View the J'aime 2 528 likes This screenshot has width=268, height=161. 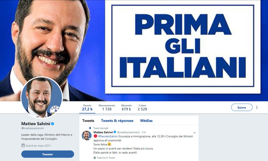pyautogui.click(x=142, y=108)
